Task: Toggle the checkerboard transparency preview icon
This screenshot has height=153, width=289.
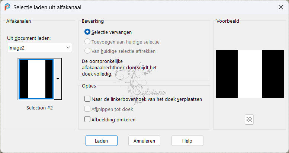Action: tap(249, 119)
